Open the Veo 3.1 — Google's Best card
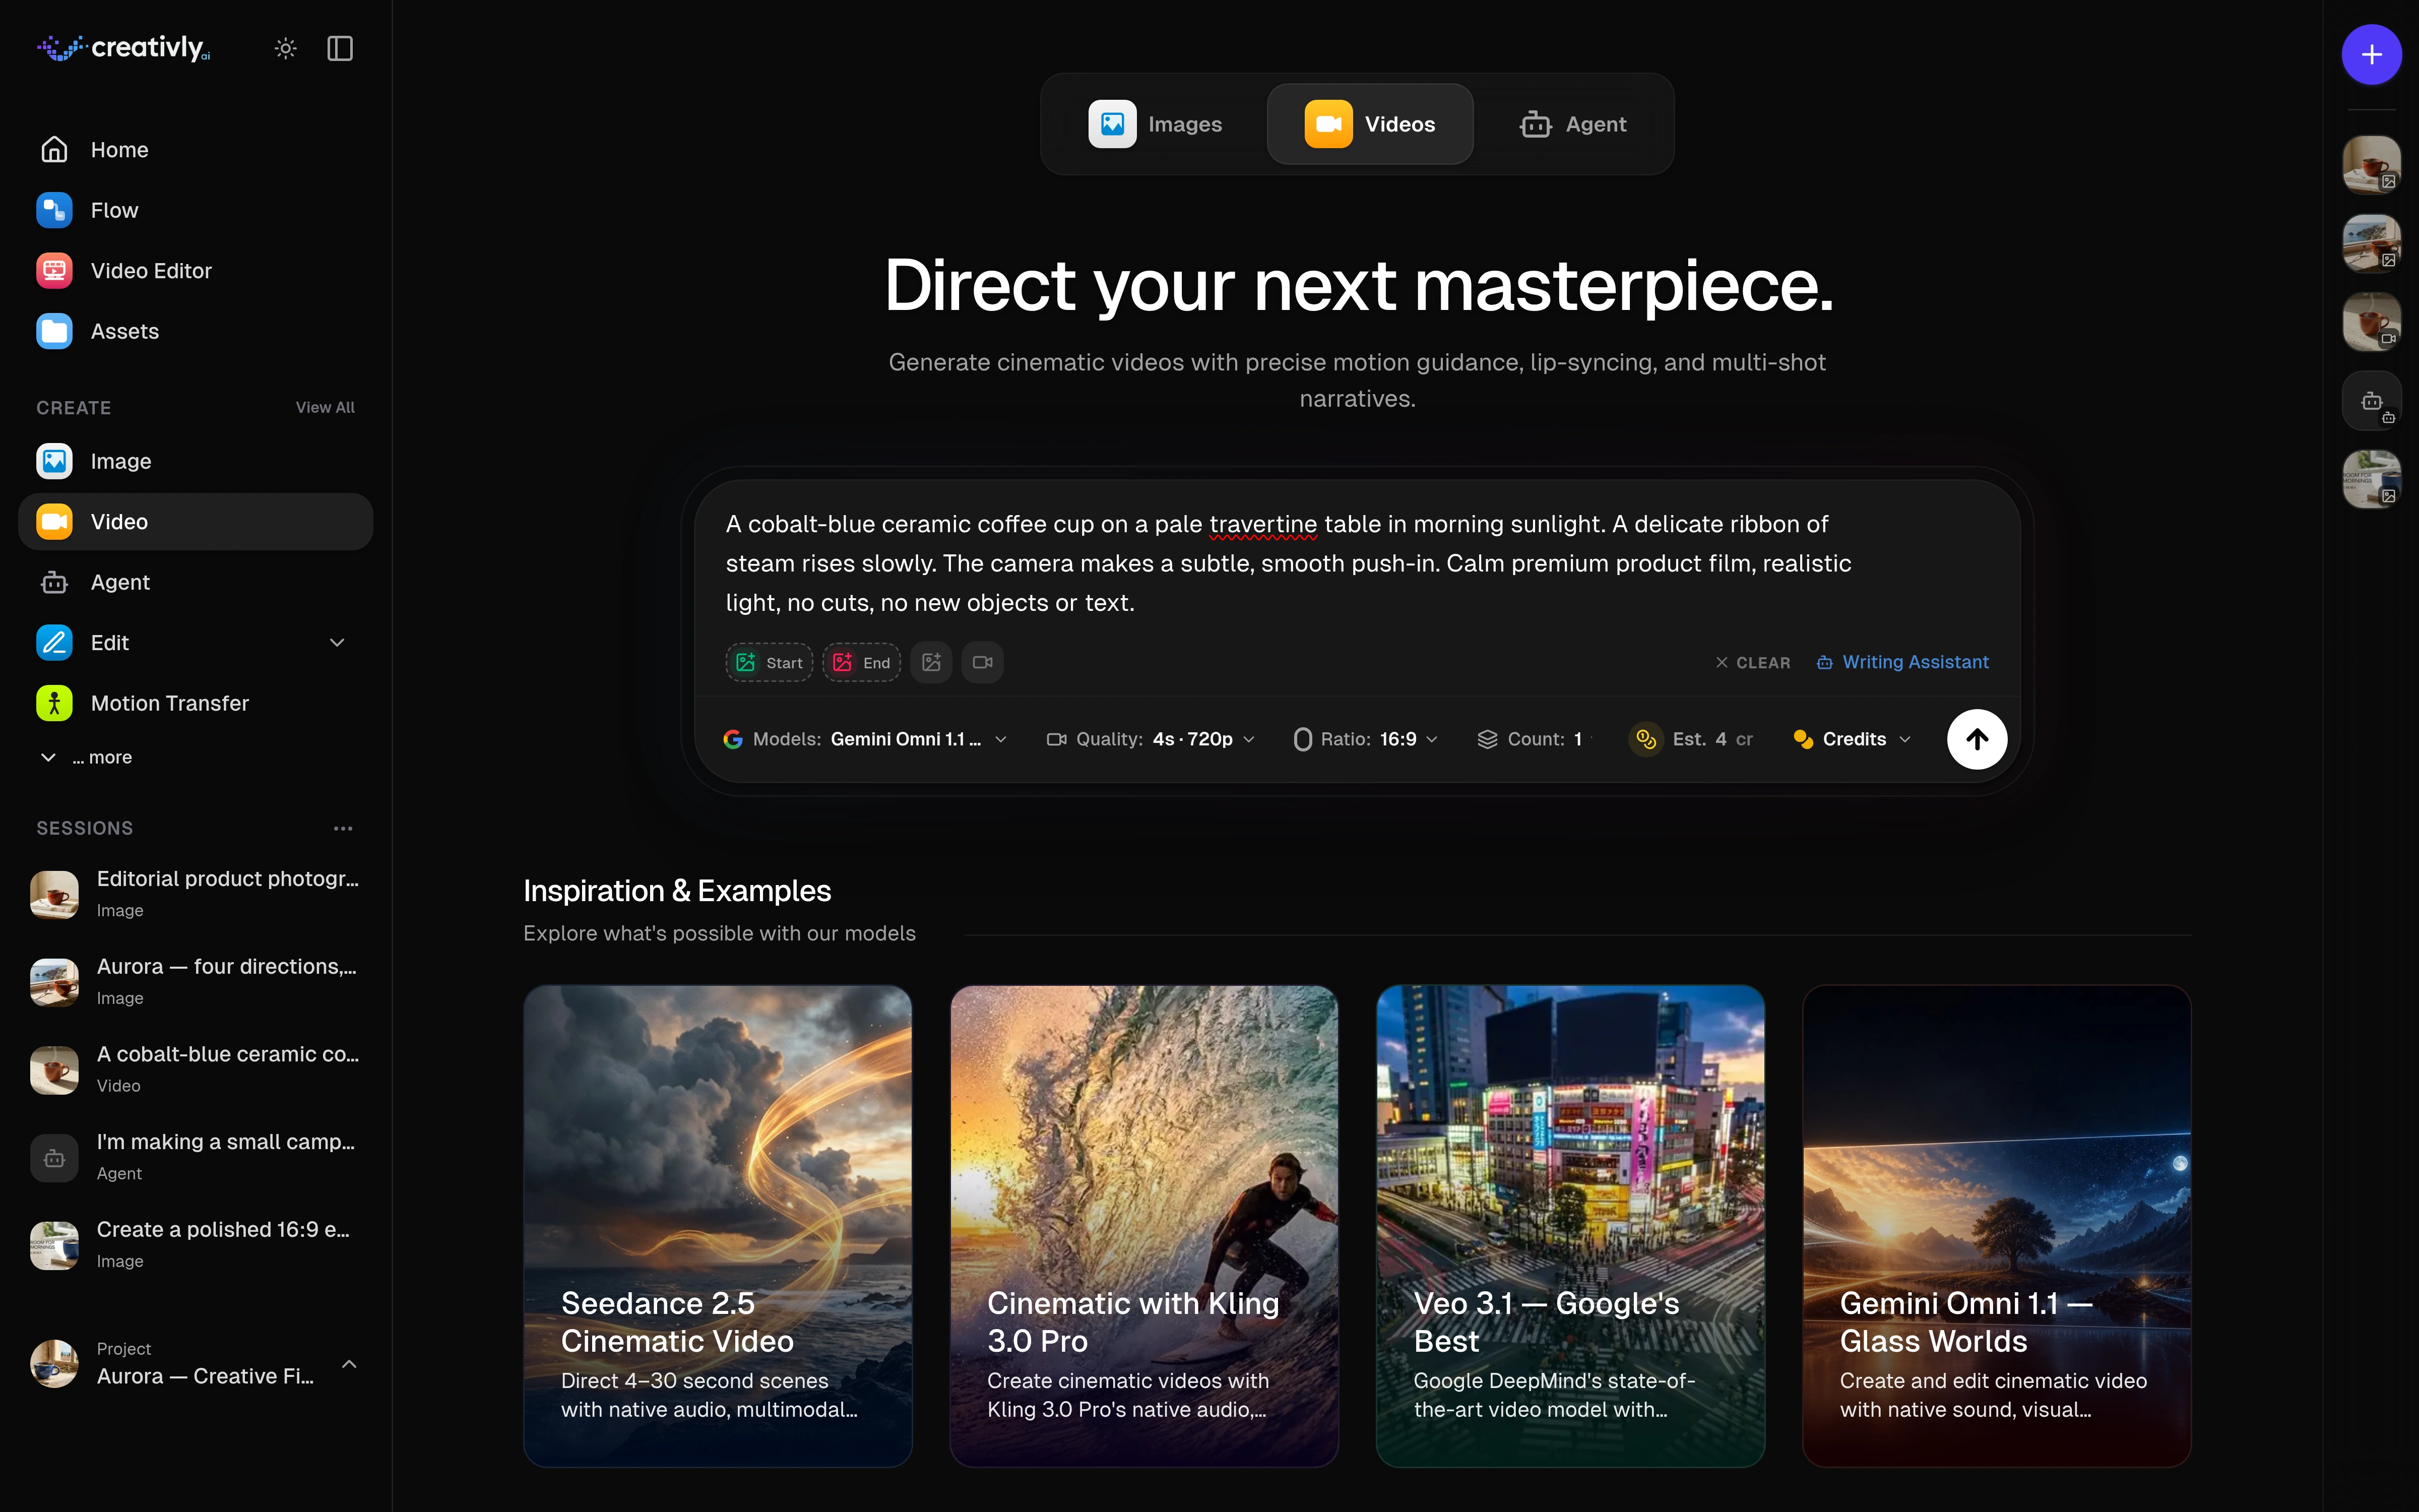This screenshot has height=1512, width=2419. [1570, 1226]
